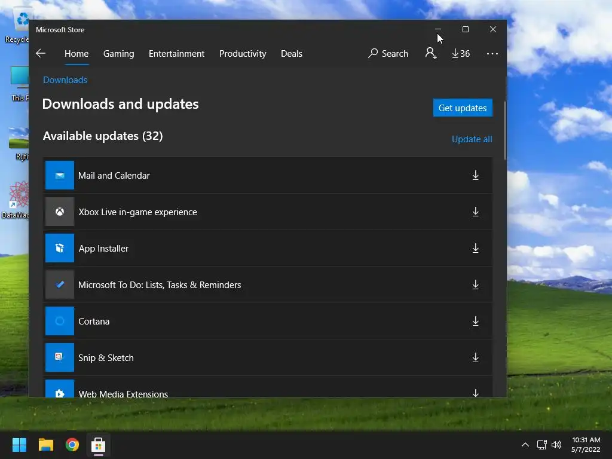Download the Web Media Extensions update
The image size is (612, 459).
coord(475,393)
